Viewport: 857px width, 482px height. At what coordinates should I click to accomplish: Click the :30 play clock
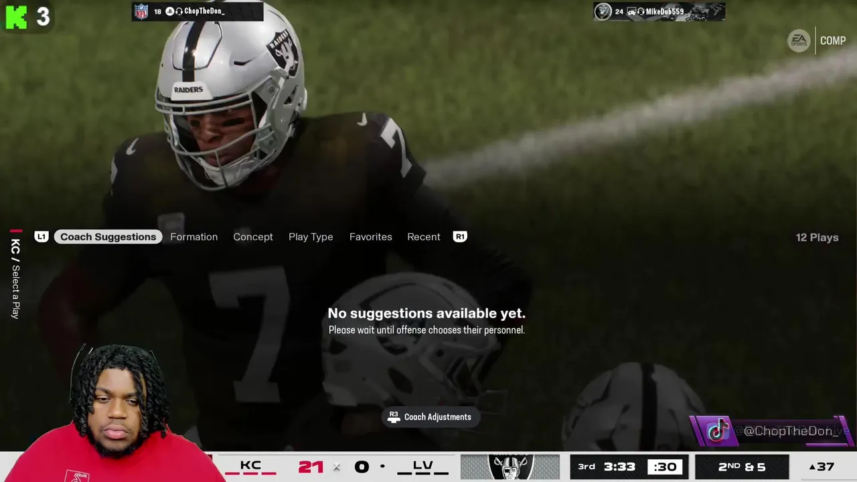pos(665,467)
